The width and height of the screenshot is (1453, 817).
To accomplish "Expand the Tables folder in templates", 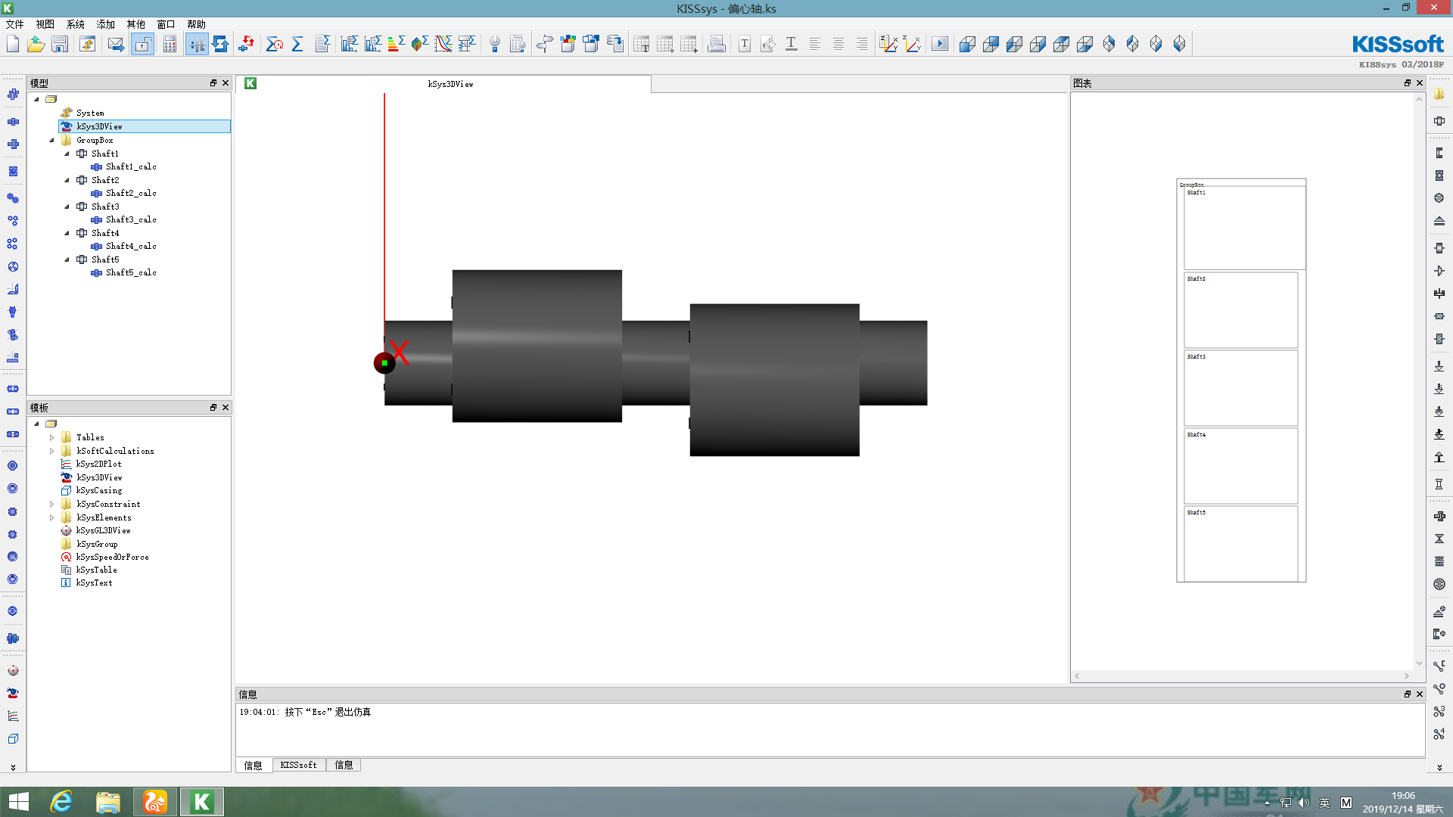I will 51,437.
